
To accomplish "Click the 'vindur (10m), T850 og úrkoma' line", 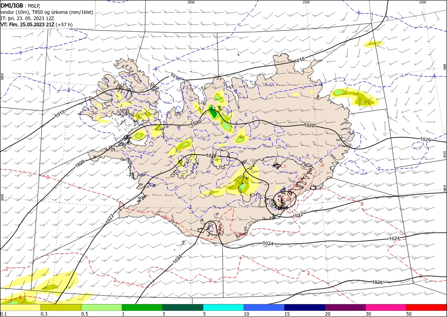I will point(47,12).
